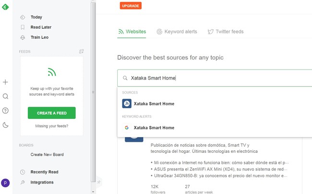Click the Read Later bookmark icon
Image resolution: width=312 pixels, height=194 pixels.
tap(23, 27)
